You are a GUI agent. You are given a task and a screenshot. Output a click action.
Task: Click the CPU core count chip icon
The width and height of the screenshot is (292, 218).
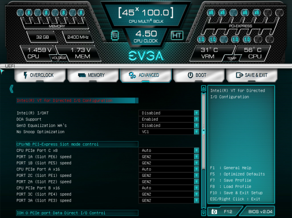point(115,35)
